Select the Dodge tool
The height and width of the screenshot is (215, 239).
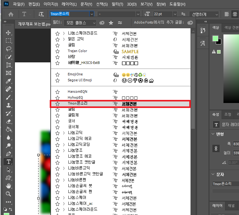point(8,146)
